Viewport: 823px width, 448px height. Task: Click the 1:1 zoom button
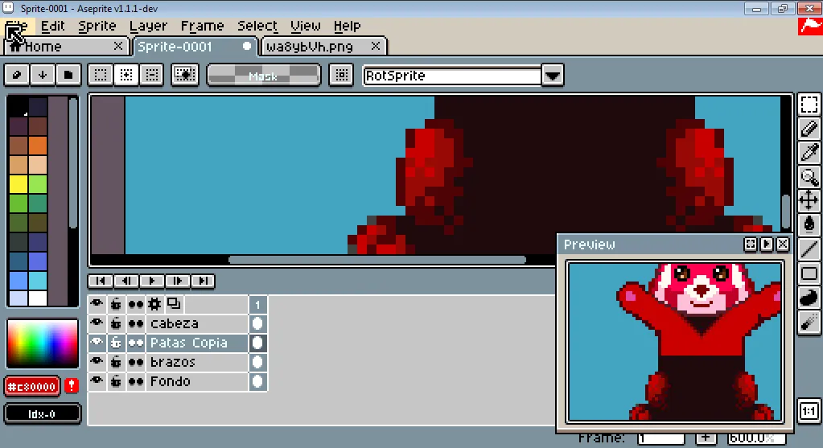pos(809,411)
